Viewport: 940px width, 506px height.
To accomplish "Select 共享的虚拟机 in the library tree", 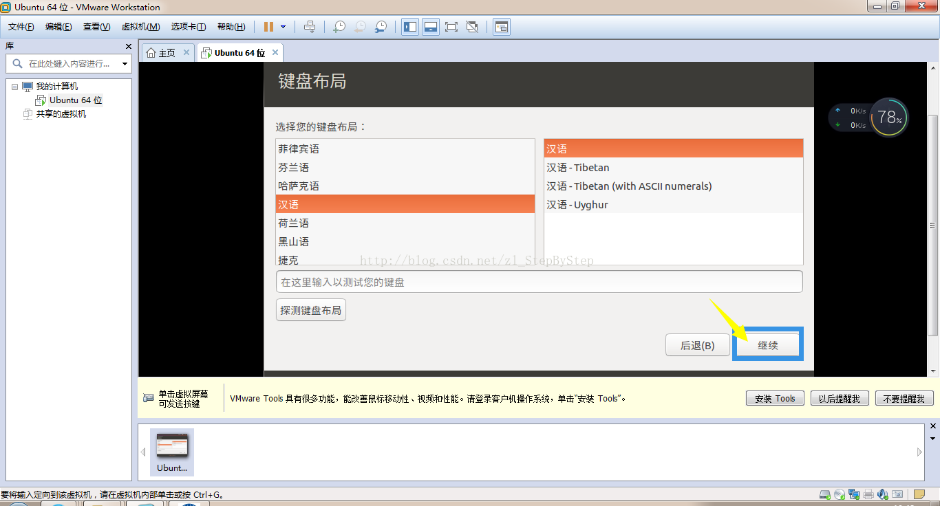I will (x=61, y=114).
